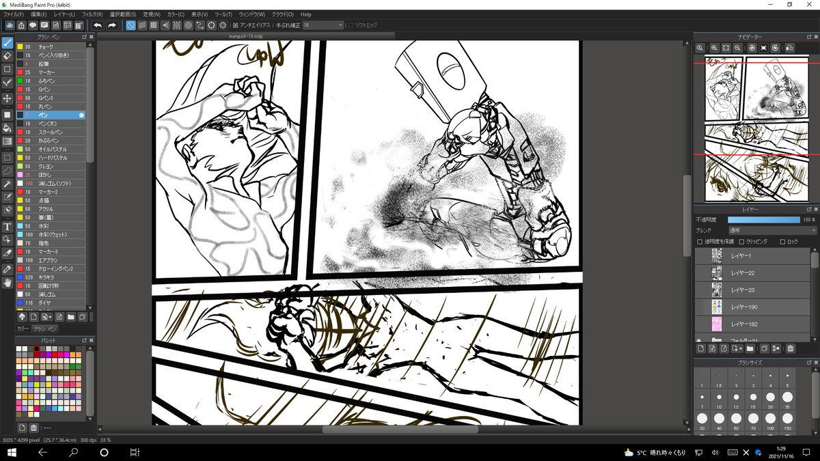Click the new layer icon in layer panel
820x461 pixels.
(x=701, y=348)
